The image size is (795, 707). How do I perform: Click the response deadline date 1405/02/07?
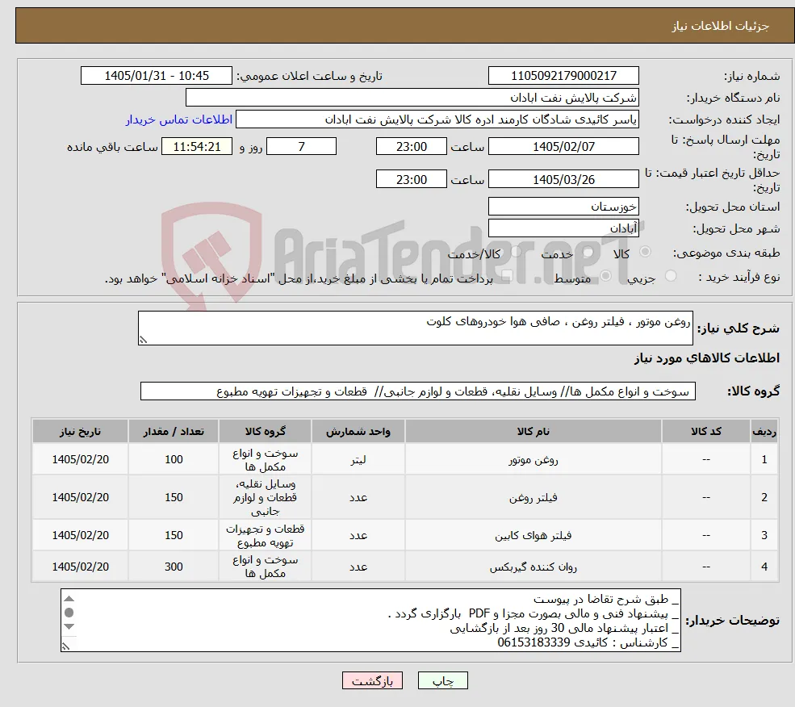[x=563, y=147]
